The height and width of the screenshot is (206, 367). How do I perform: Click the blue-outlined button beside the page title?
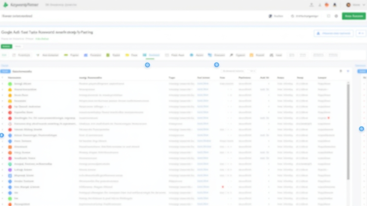pos(333,33)
